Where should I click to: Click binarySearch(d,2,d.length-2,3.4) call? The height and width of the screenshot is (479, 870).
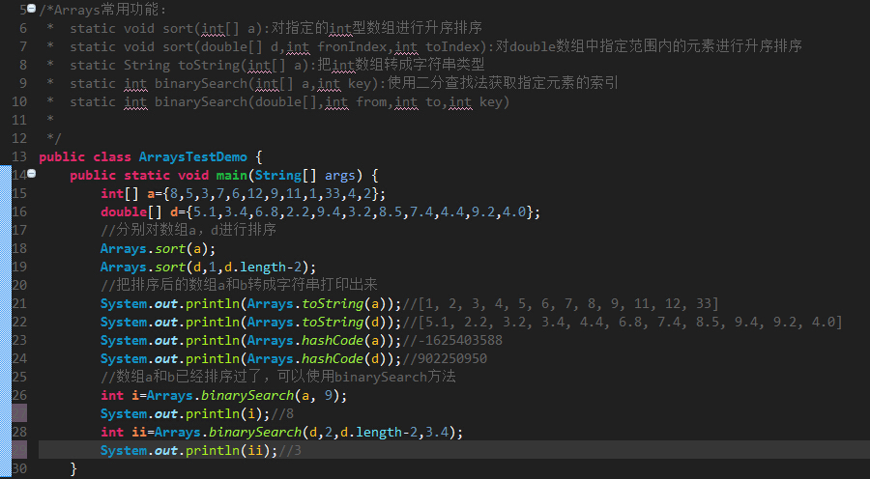(332, 432)
